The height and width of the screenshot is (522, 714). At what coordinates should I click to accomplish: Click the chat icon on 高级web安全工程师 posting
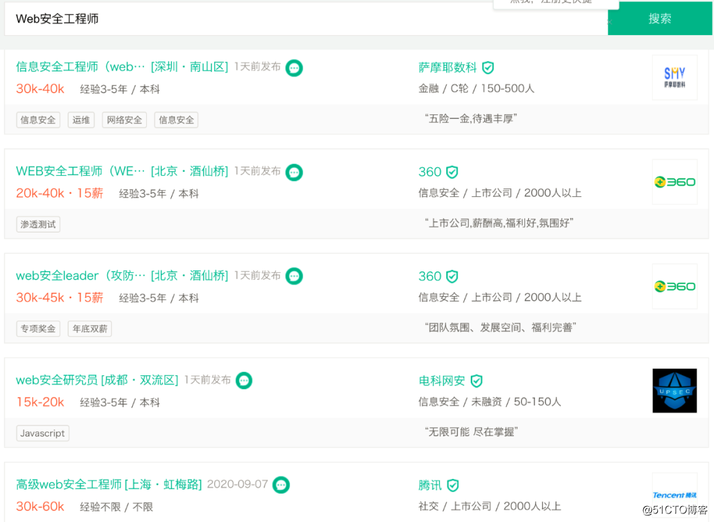(280, 484)
